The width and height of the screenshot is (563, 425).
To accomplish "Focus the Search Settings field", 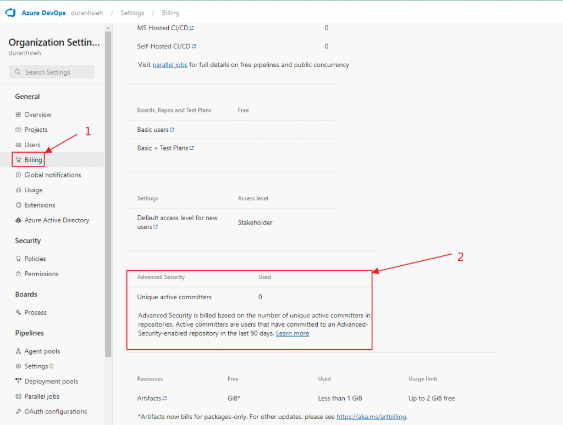I will (52, 72).
